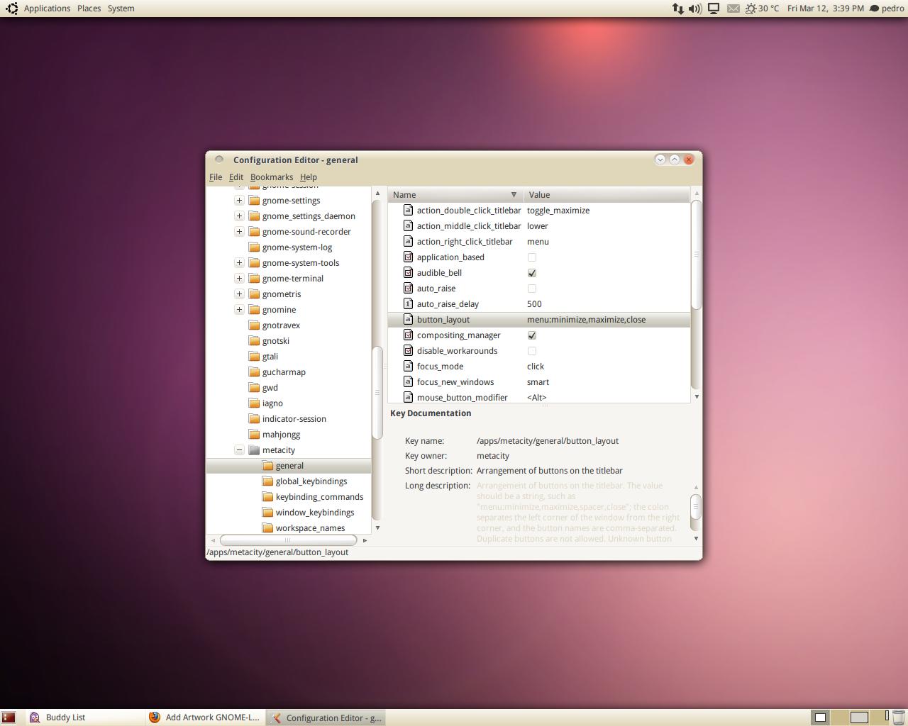This screenshot has height=726, width=908.
Task: Click the Name column sort arrow
Action: [x=514, y=195]
